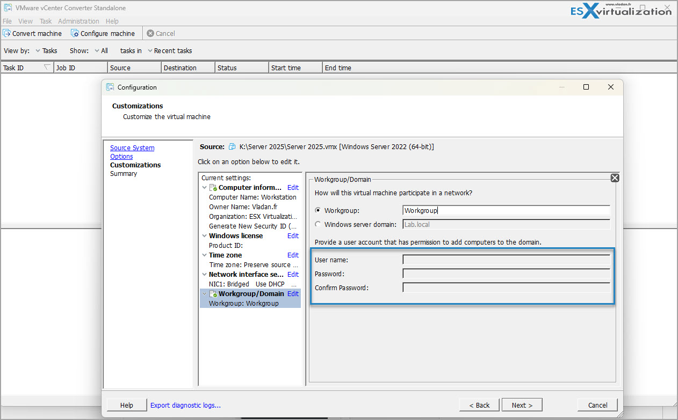The height and width of the screenshot is (420, 678).
Task: Select the Workgroup radio button
Action: 317,210
